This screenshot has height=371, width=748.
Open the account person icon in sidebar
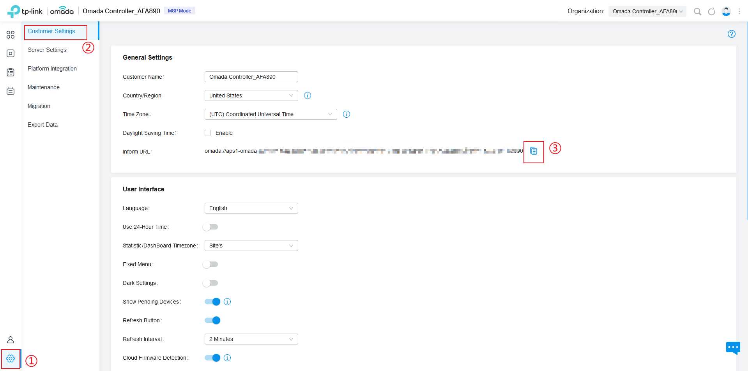(11, 340)
